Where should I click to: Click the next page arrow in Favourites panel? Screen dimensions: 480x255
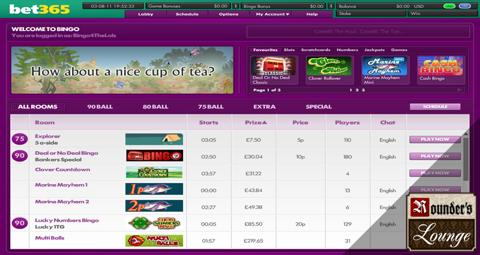[460, 89]
